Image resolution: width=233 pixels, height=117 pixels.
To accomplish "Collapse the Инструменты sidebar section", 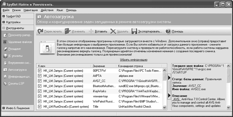I will point(4,28).
